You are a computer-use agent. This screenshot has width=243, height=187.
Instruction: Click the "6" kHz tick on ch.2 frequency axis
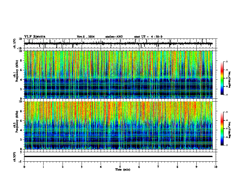[x=21, y=121]
